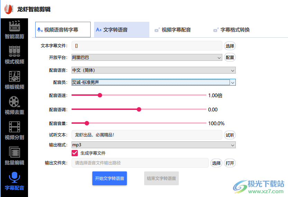Click 配音语速 slider handle

(100, 95)
